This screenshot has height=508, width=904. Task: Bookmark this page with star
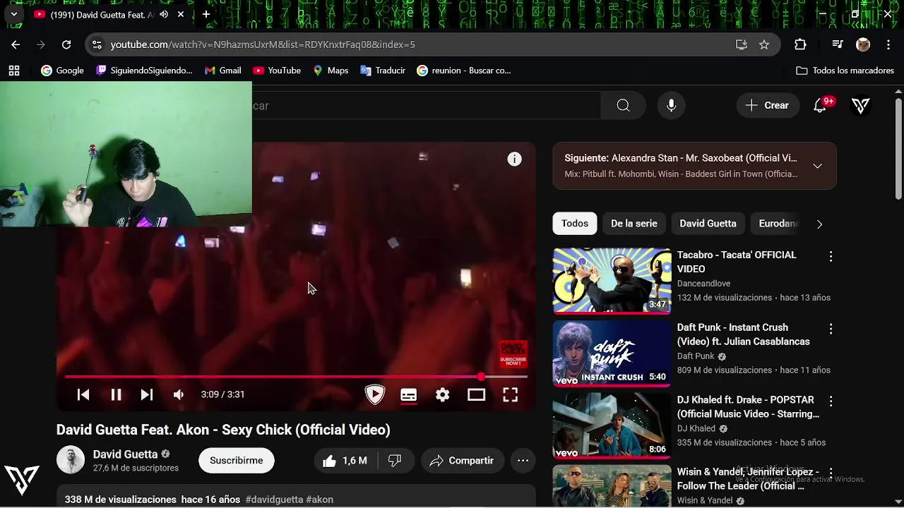[764, 44]
